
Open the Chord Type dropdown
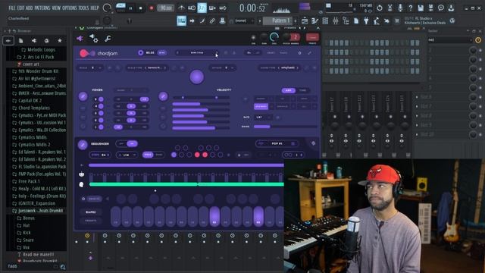280,67
